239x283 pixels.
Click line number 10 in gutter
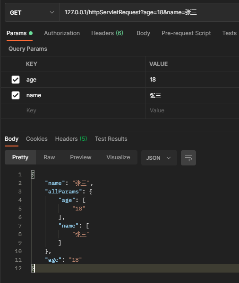18,251
